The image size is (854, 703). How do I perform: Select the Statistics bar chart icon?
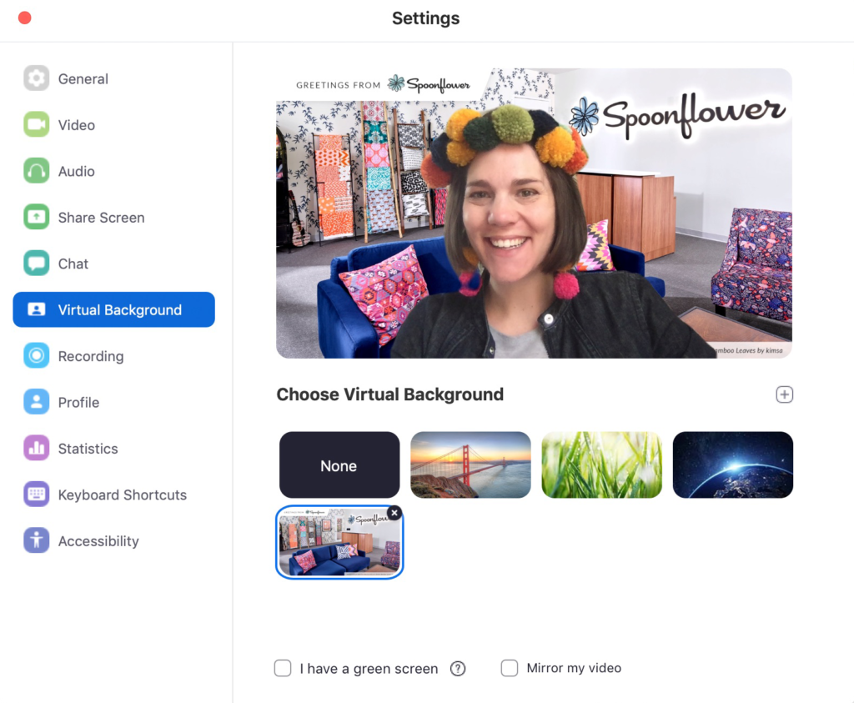click(37, 449)
